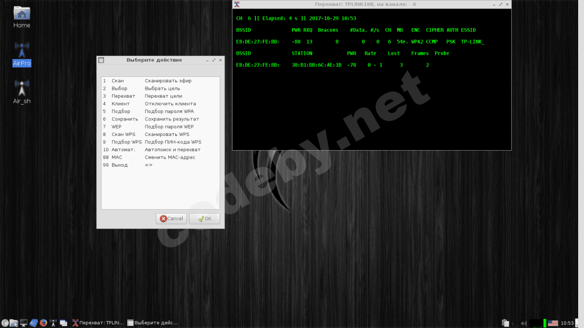Select row 7 WEP Подбор пароля WEP
Image resolution: width=584 pixels, height=328 pixels.
pyautogui.click(x=160, y=127)
